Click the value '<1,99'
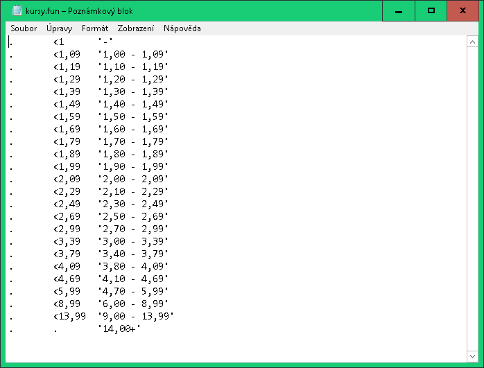 tap(67, 166)
